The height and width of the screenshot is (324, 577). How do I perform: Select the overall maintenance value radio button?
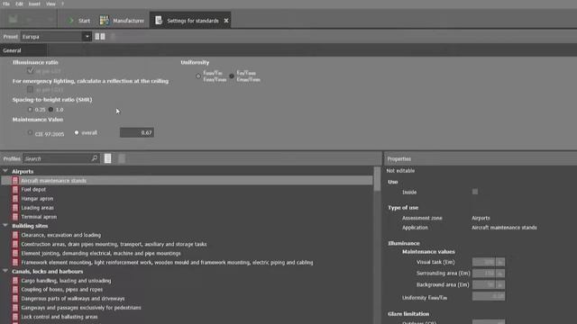pos(77,132)
